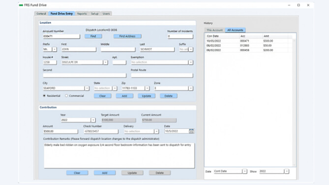The height and width of the screenshot is (185, 329).
Task: Switch to the Reports tab
Action: [x=82, y=14]
